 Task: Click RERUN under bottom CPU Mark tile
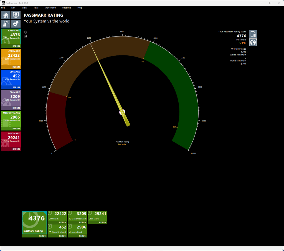click(x=62, y=222)
